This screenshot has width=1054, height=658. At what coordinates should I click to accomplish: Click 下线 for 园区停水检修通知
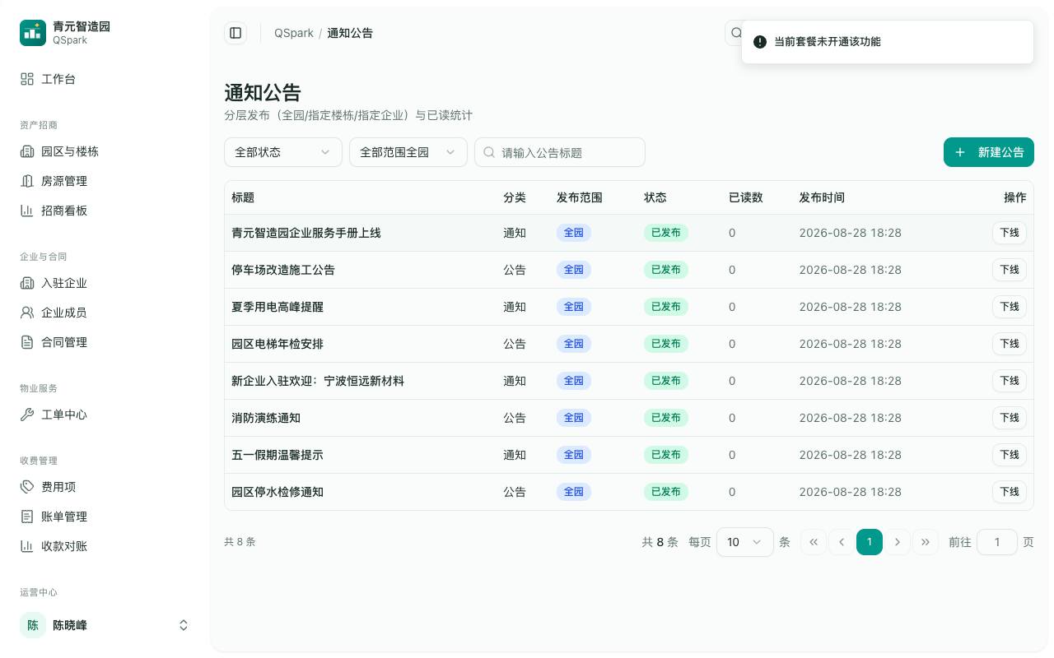(1010, 492)
